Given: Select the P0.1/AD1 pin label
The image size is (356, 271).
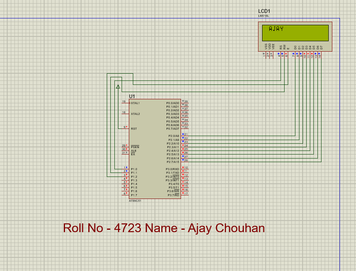Looking at the screenshot, I should tap(173, 106).
